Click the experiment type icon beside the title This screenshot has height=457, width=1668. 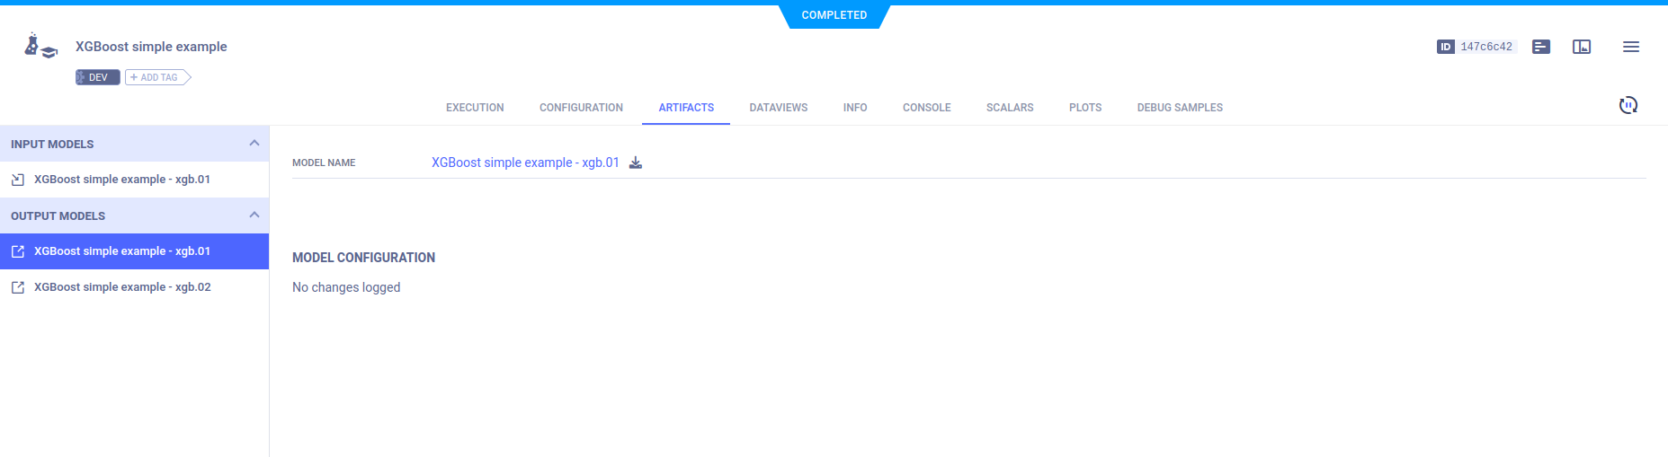tap(40, 47)
